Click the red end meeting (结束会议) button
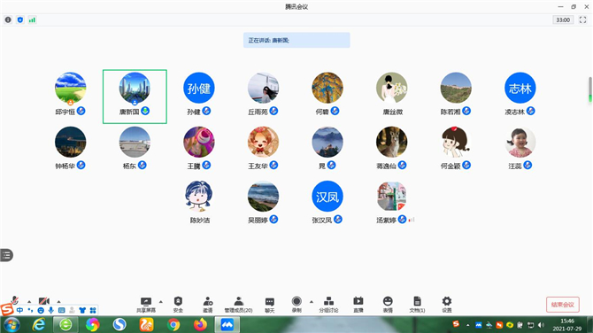 (563, 305)
